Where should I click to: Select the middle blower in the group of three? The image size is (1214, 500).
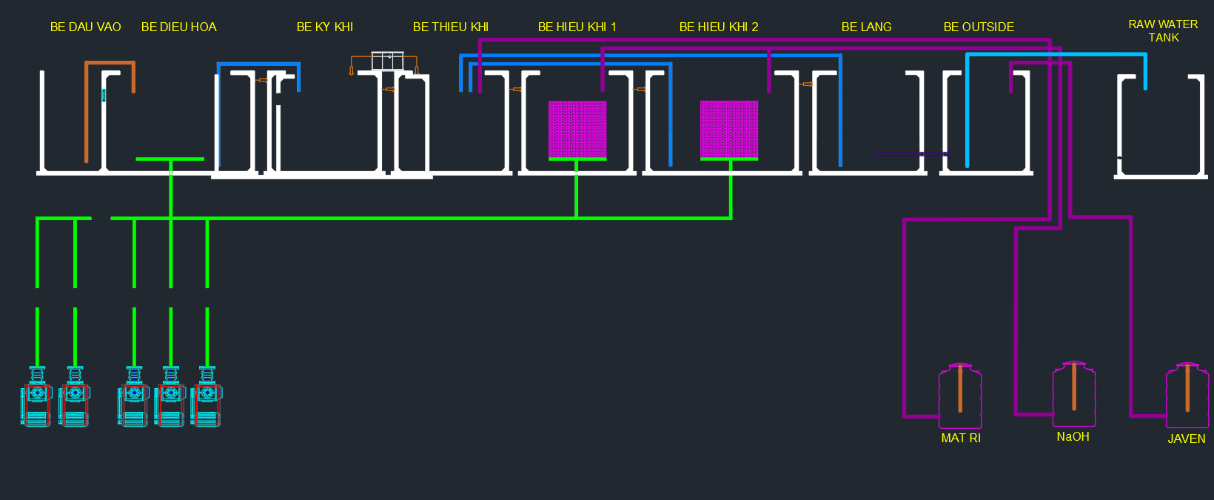(171, 396)
